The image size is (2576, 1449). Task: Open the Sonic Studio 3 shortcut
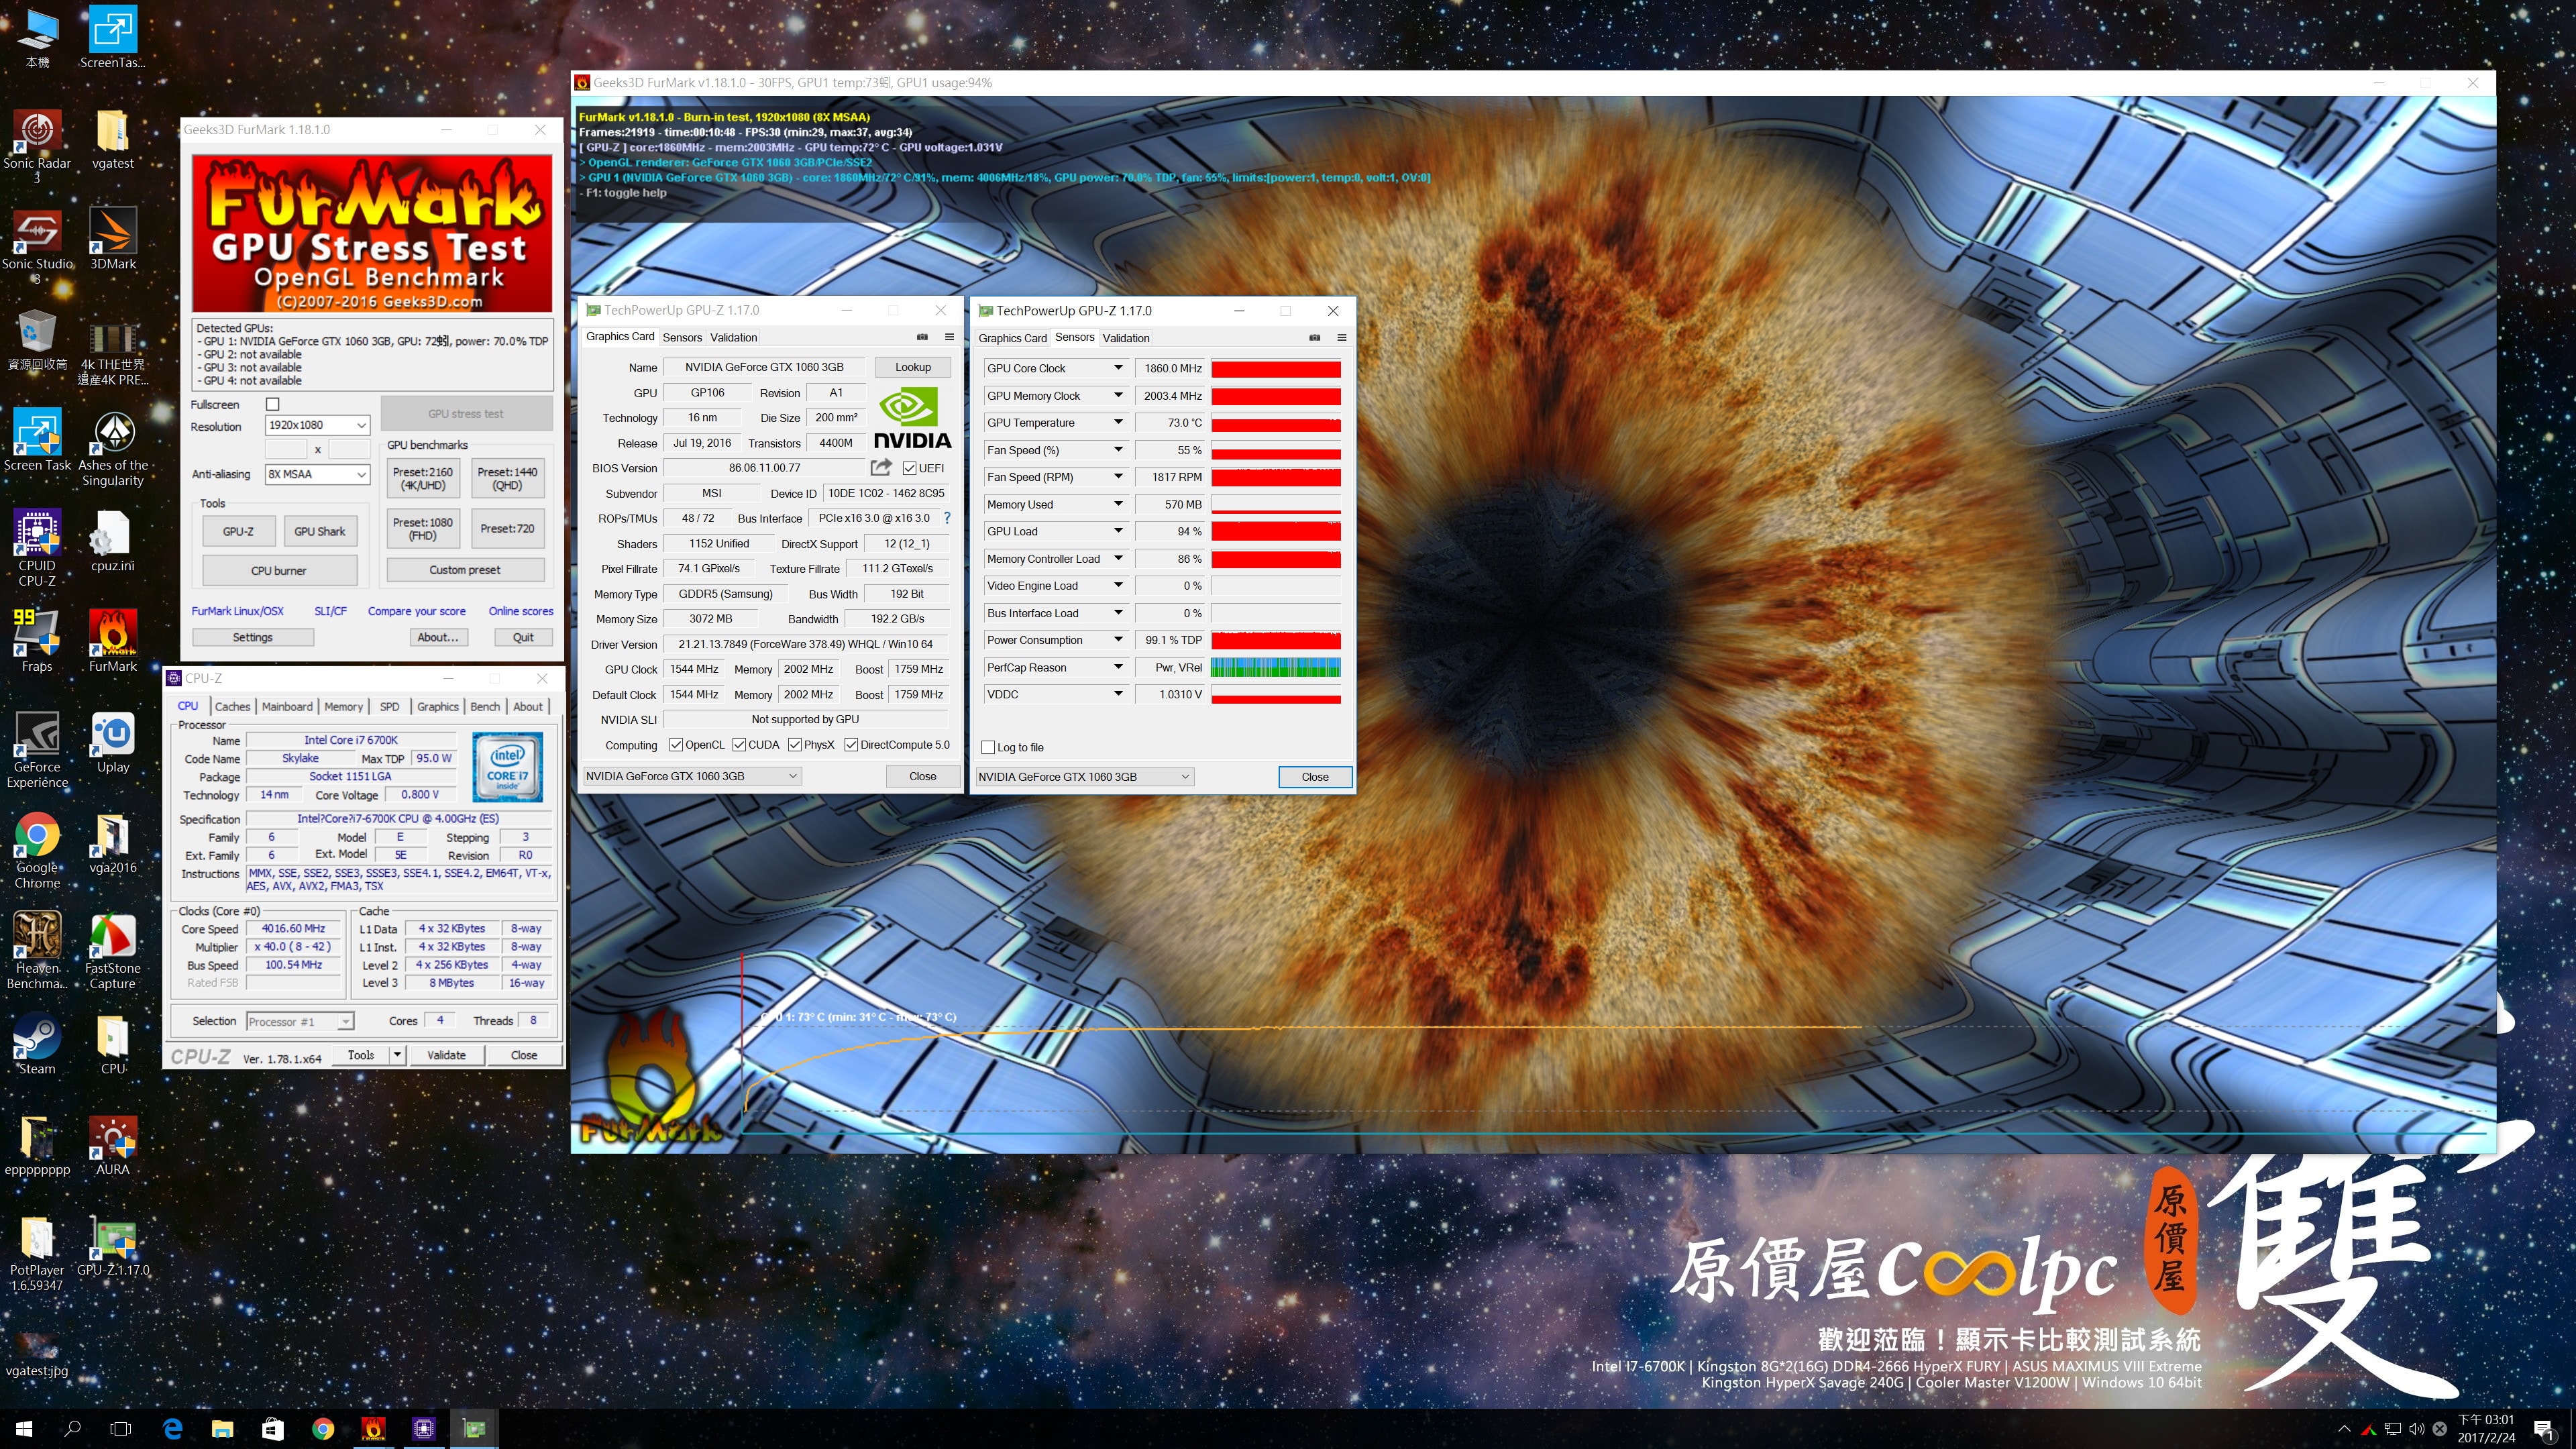pos(37,246)
